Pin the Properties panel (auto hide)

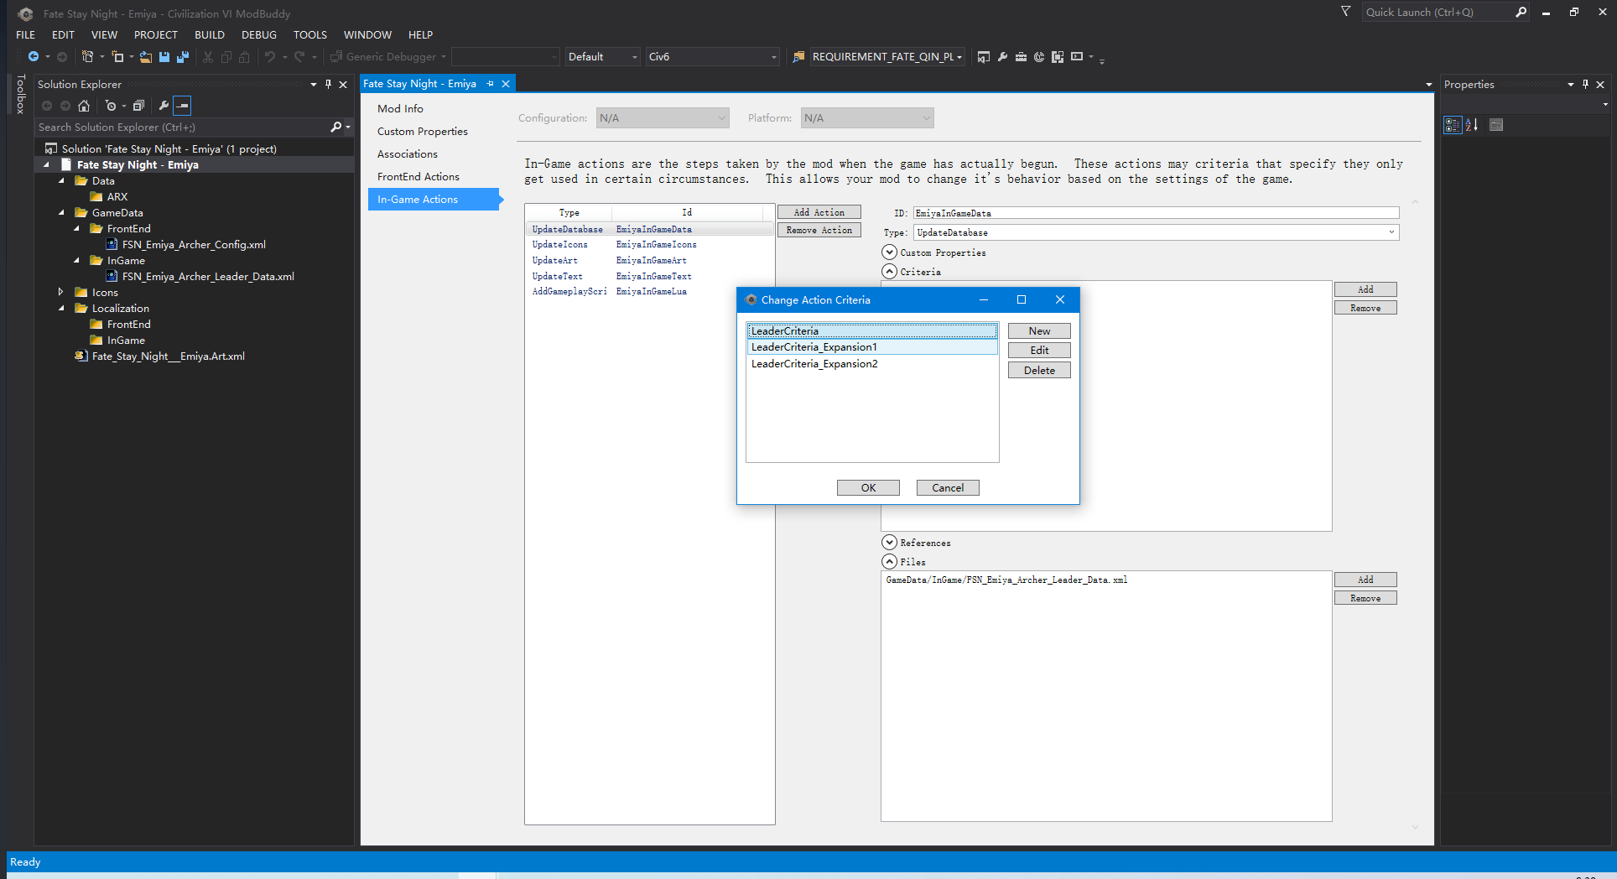[x=1585, y=85]
